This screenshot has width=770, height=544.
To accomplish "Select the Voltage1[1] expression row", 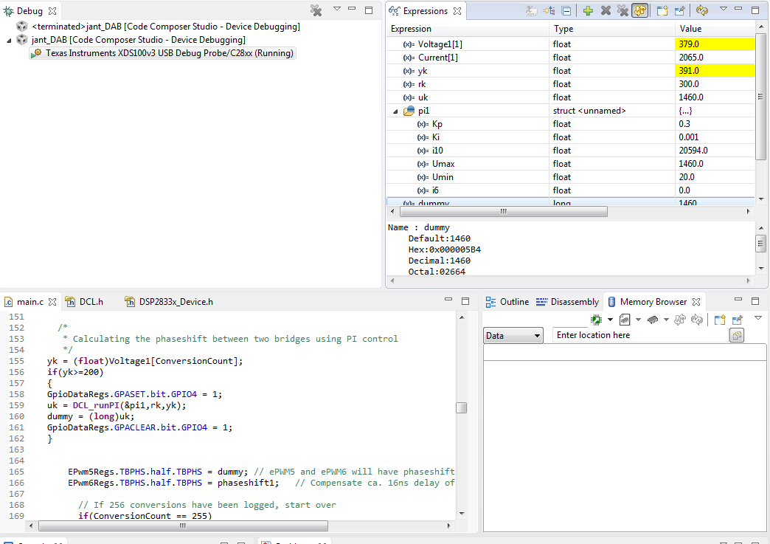I will [x=570, y=44].
